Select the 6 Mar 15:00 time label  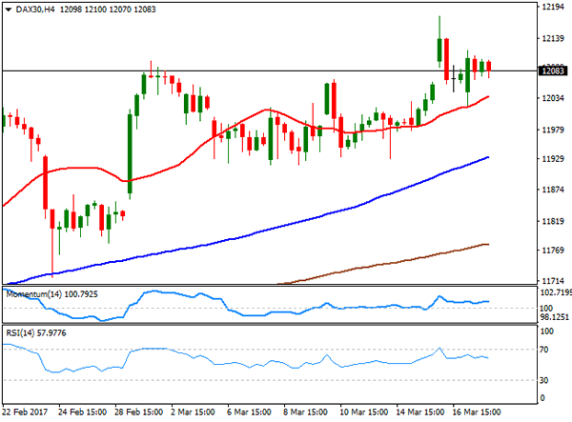pos(249,412)
